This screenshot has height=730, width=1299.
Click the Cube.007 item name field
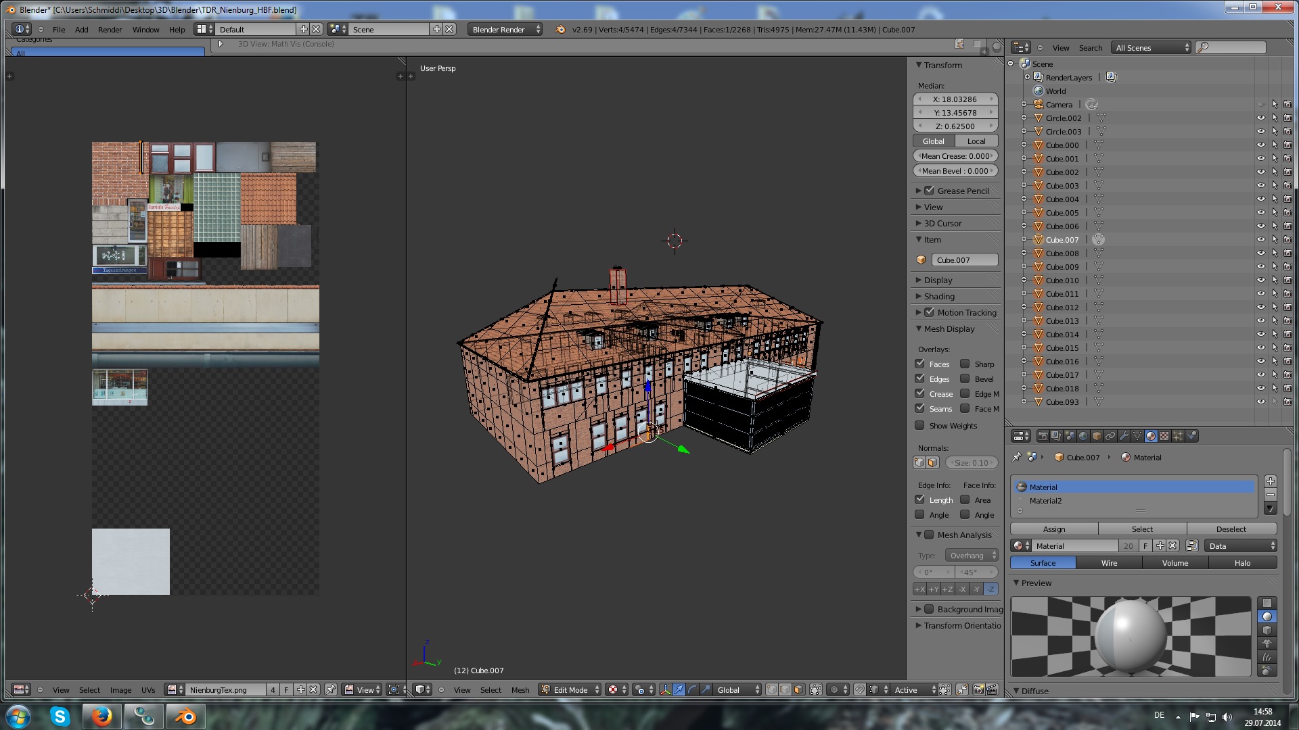963,260
